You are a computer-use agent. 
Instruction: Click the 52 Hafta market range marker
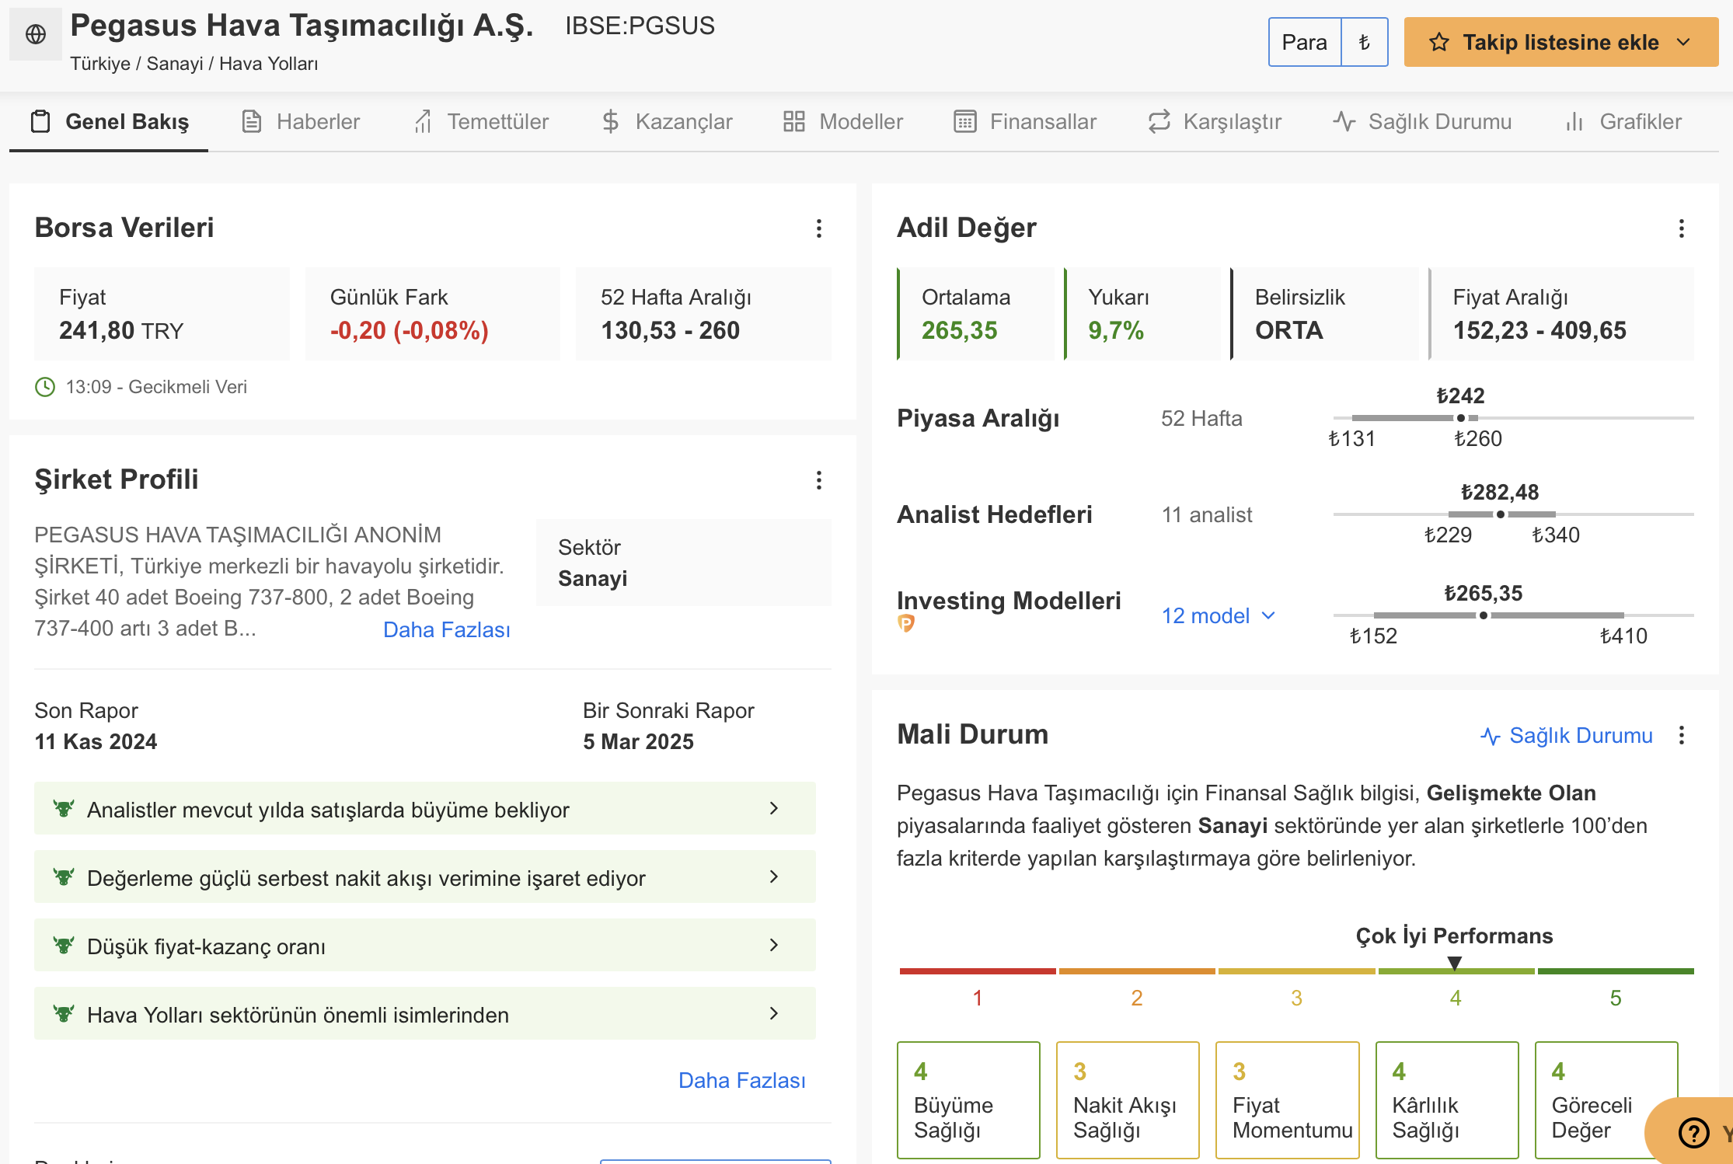tap(1460, 418)
